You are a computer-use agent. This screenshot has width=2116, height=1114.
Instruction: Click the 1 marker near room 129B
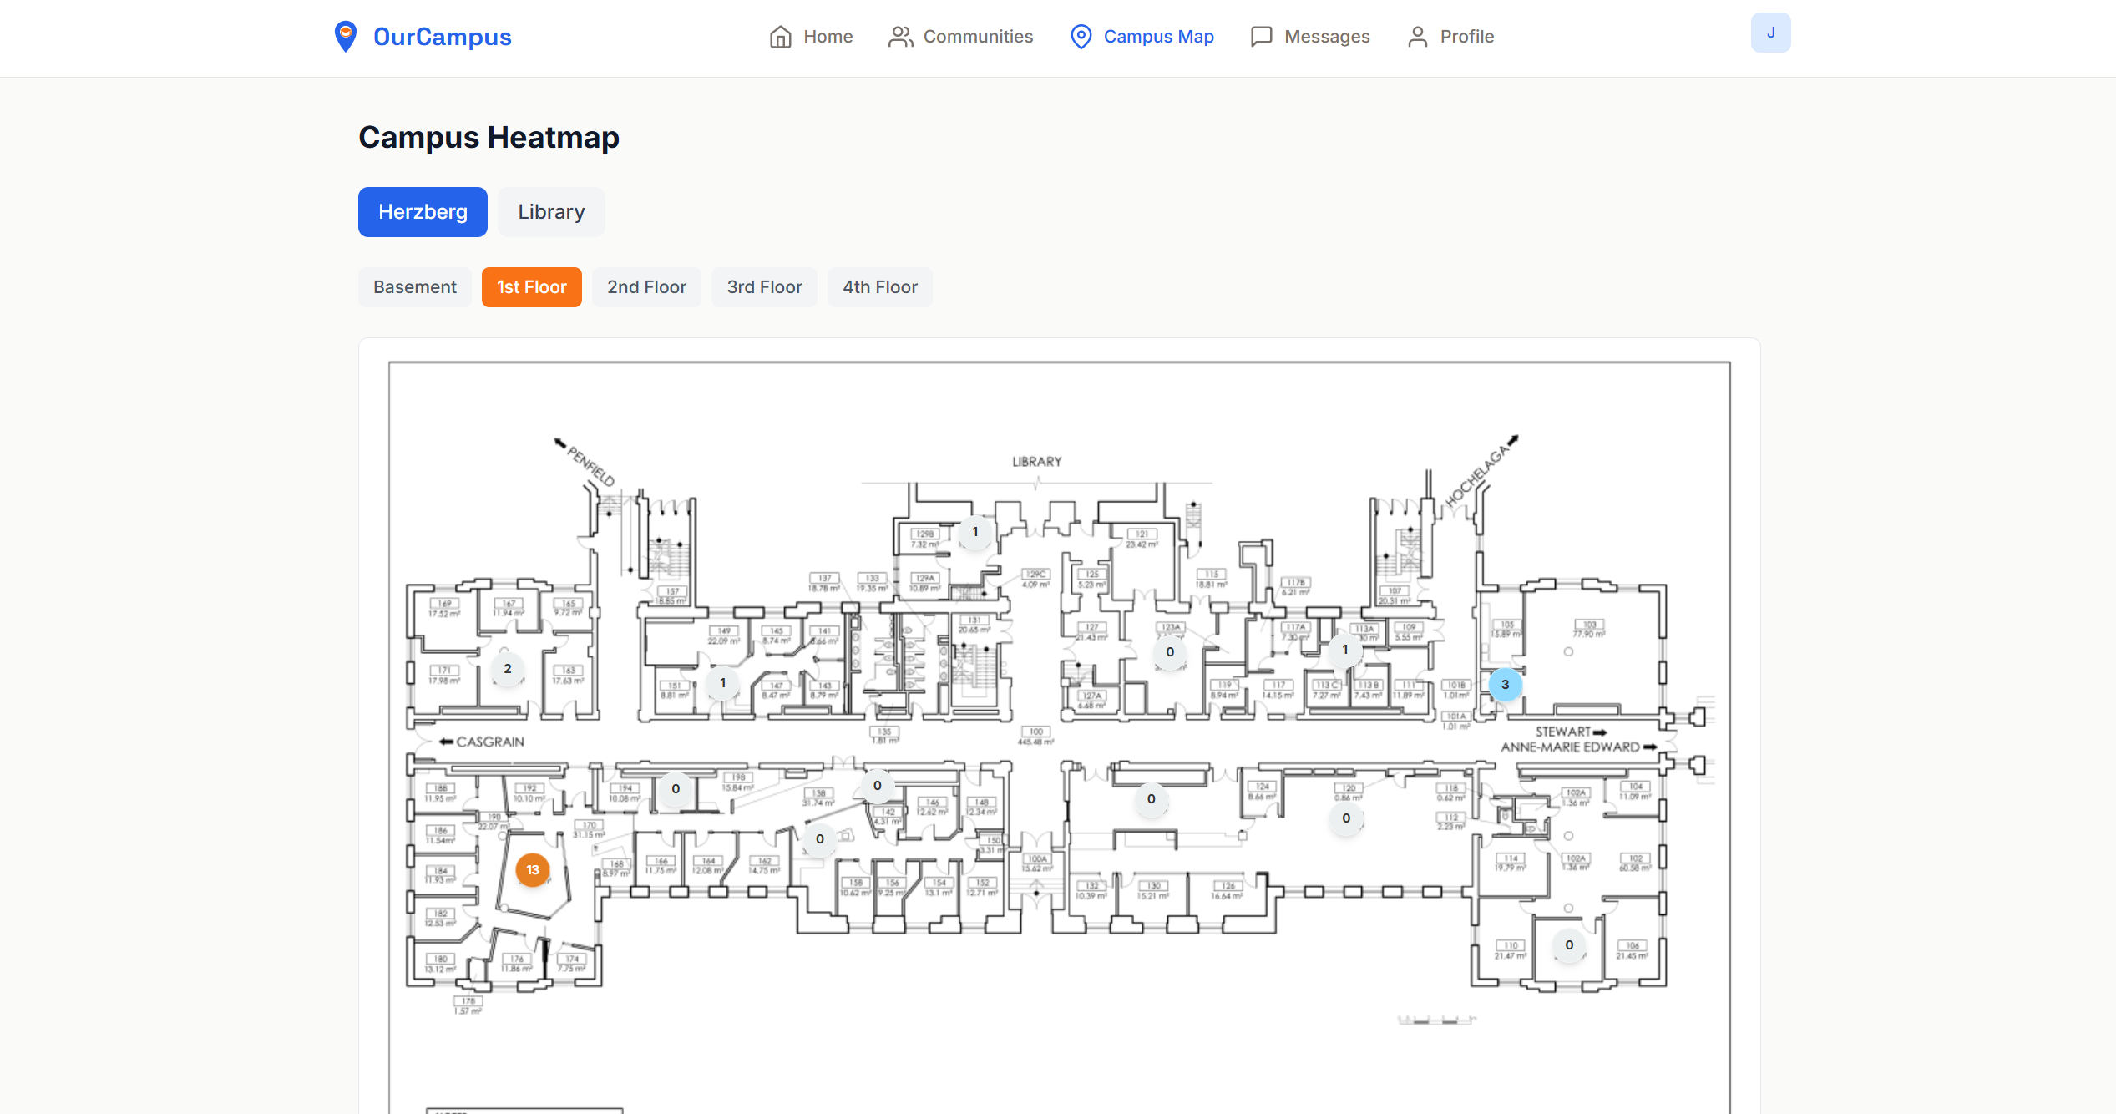(974, 532)
